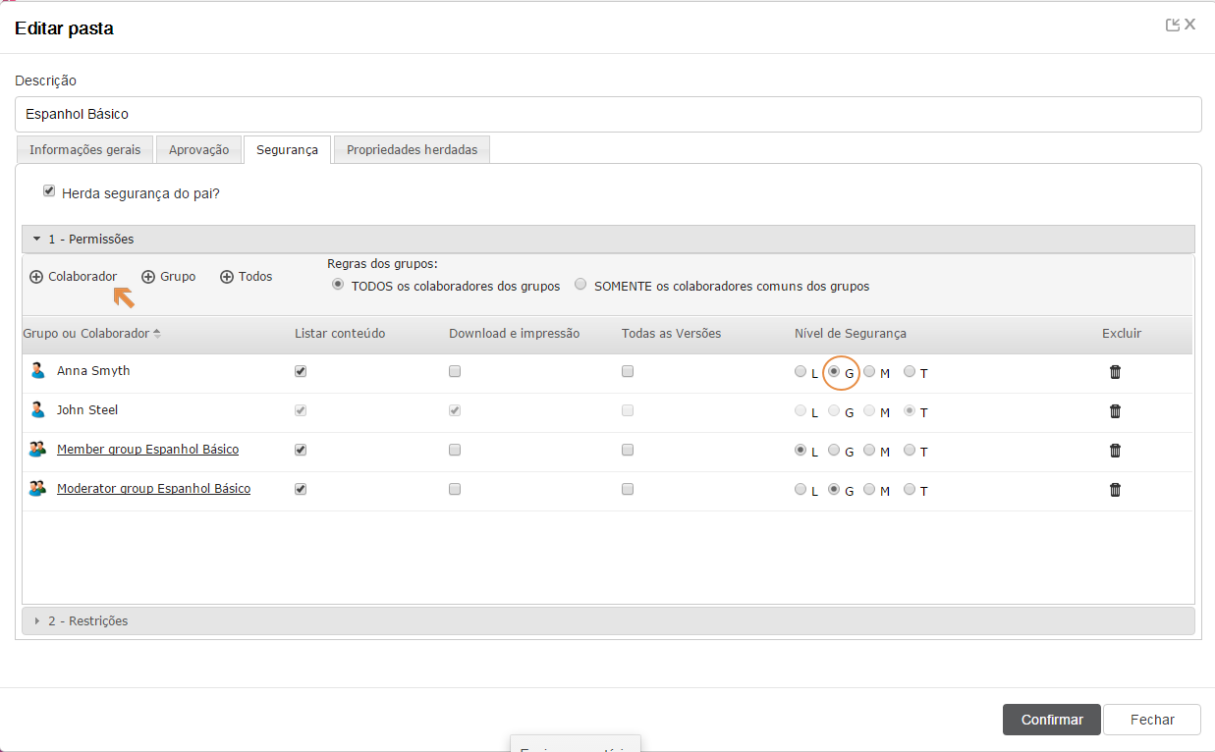Open Member group Espanhol Básico link
1215x752 pixels.
[147, 450]
